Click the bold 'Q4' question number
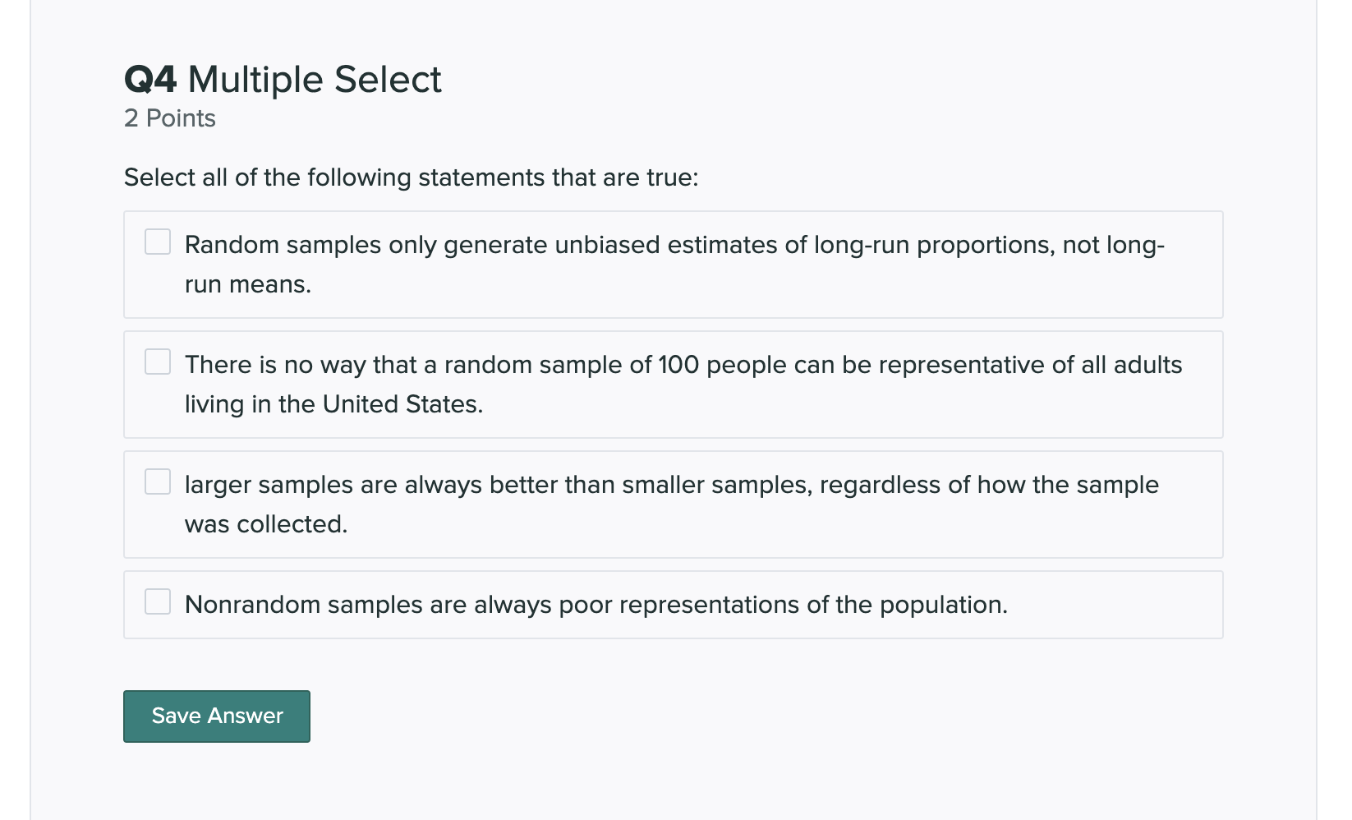Image resolution: width=1352 pixels, height=820 pixels. click(150, 80)
